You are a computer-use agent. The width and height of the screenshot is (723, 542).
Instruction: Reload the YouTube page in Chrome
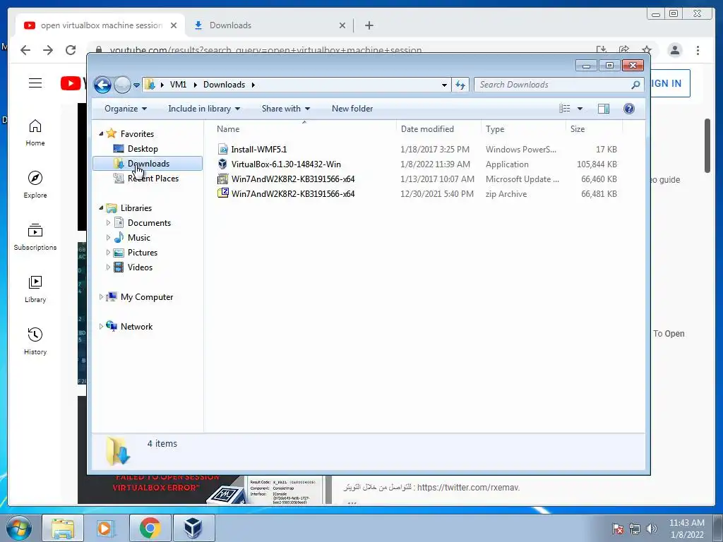click(71, 50)
